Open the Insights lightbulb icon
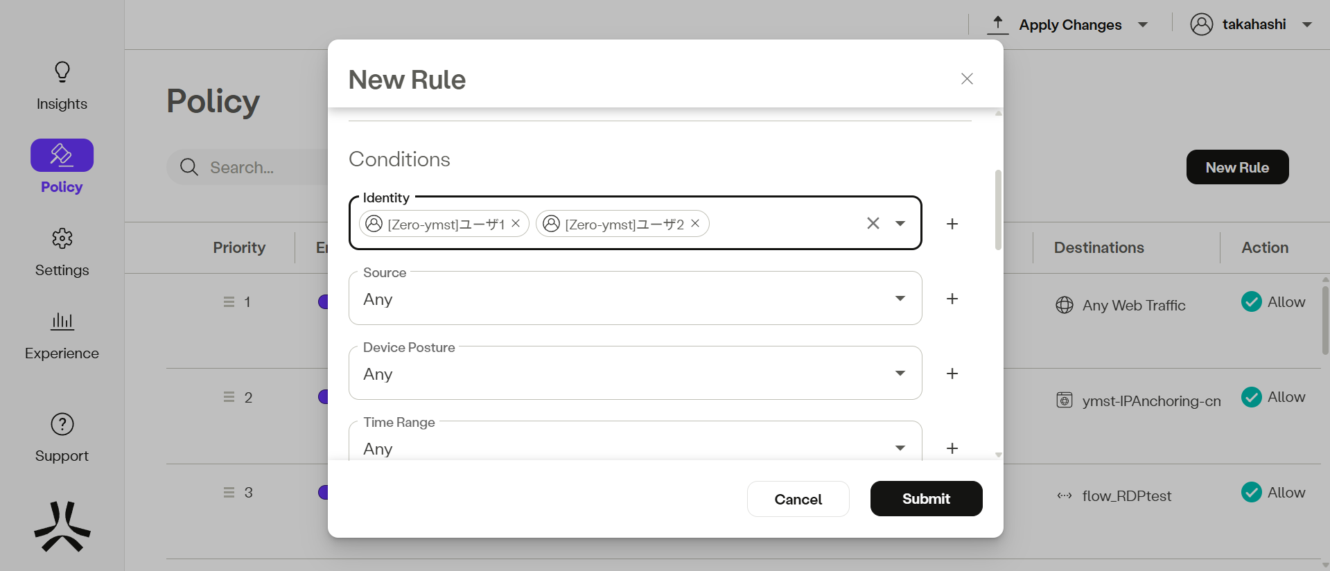The width and height of the screenshot is (1330, 571). click(62, 72)
